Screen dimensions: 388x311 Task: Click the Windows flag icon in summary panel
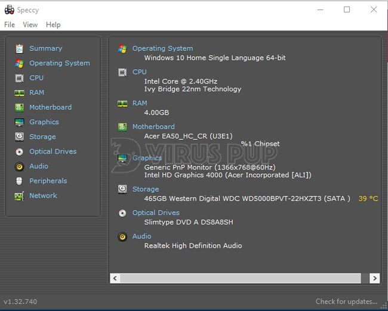122,49
